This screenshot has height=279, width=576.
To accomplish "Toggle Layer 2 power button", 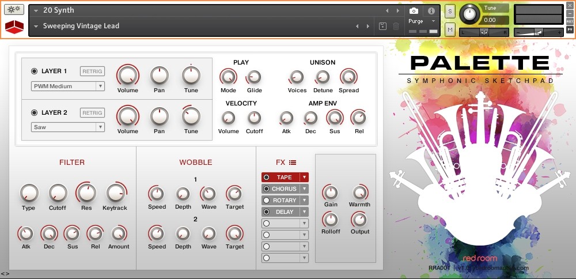I will pos(34,113).
